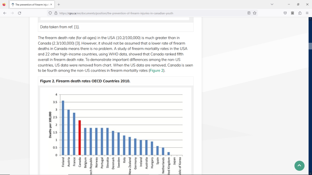Open the Firefox application menu
The image size is (312, 175).
(x=307, y=13)
